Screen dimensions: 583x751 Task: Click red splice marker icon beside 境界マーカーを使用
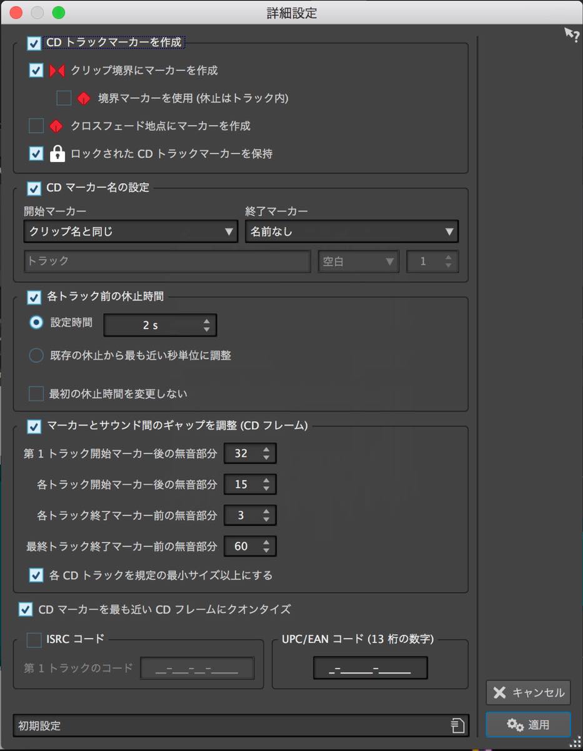(x=84, y=98)
